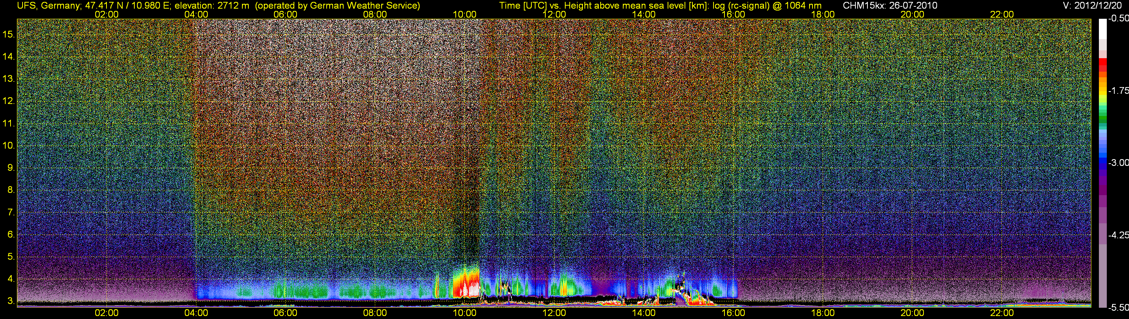This screenshot has height=319, width=1129.
Task: Click the -5.50 colorbar bottom label
Action: pos(1118,307)
